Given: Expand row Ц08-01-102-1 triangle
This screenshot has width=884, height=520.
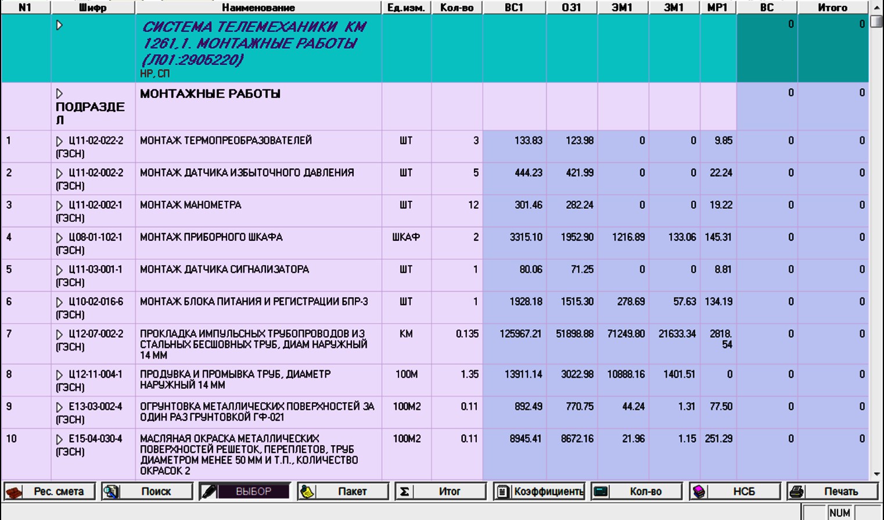Looking at the screenshot, I should tap(59, 237).
